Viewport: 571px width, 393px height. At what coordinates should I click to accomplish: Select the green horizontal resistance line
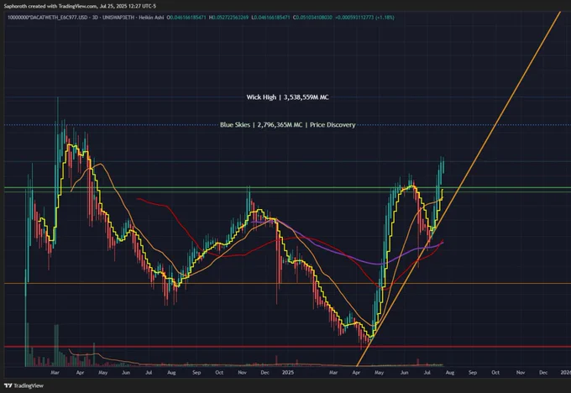[x=287, y=188]
